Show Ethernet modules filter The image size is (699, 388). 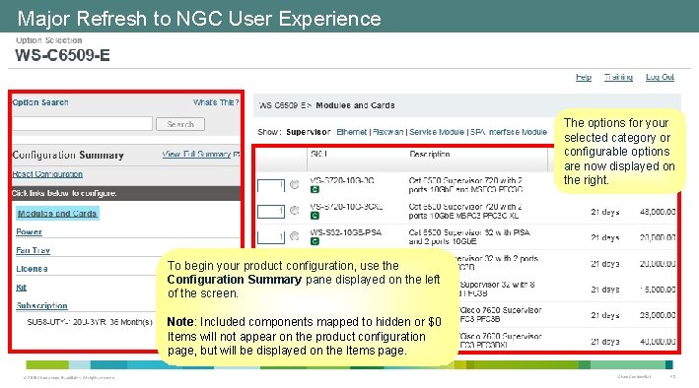tap(351, 132)
